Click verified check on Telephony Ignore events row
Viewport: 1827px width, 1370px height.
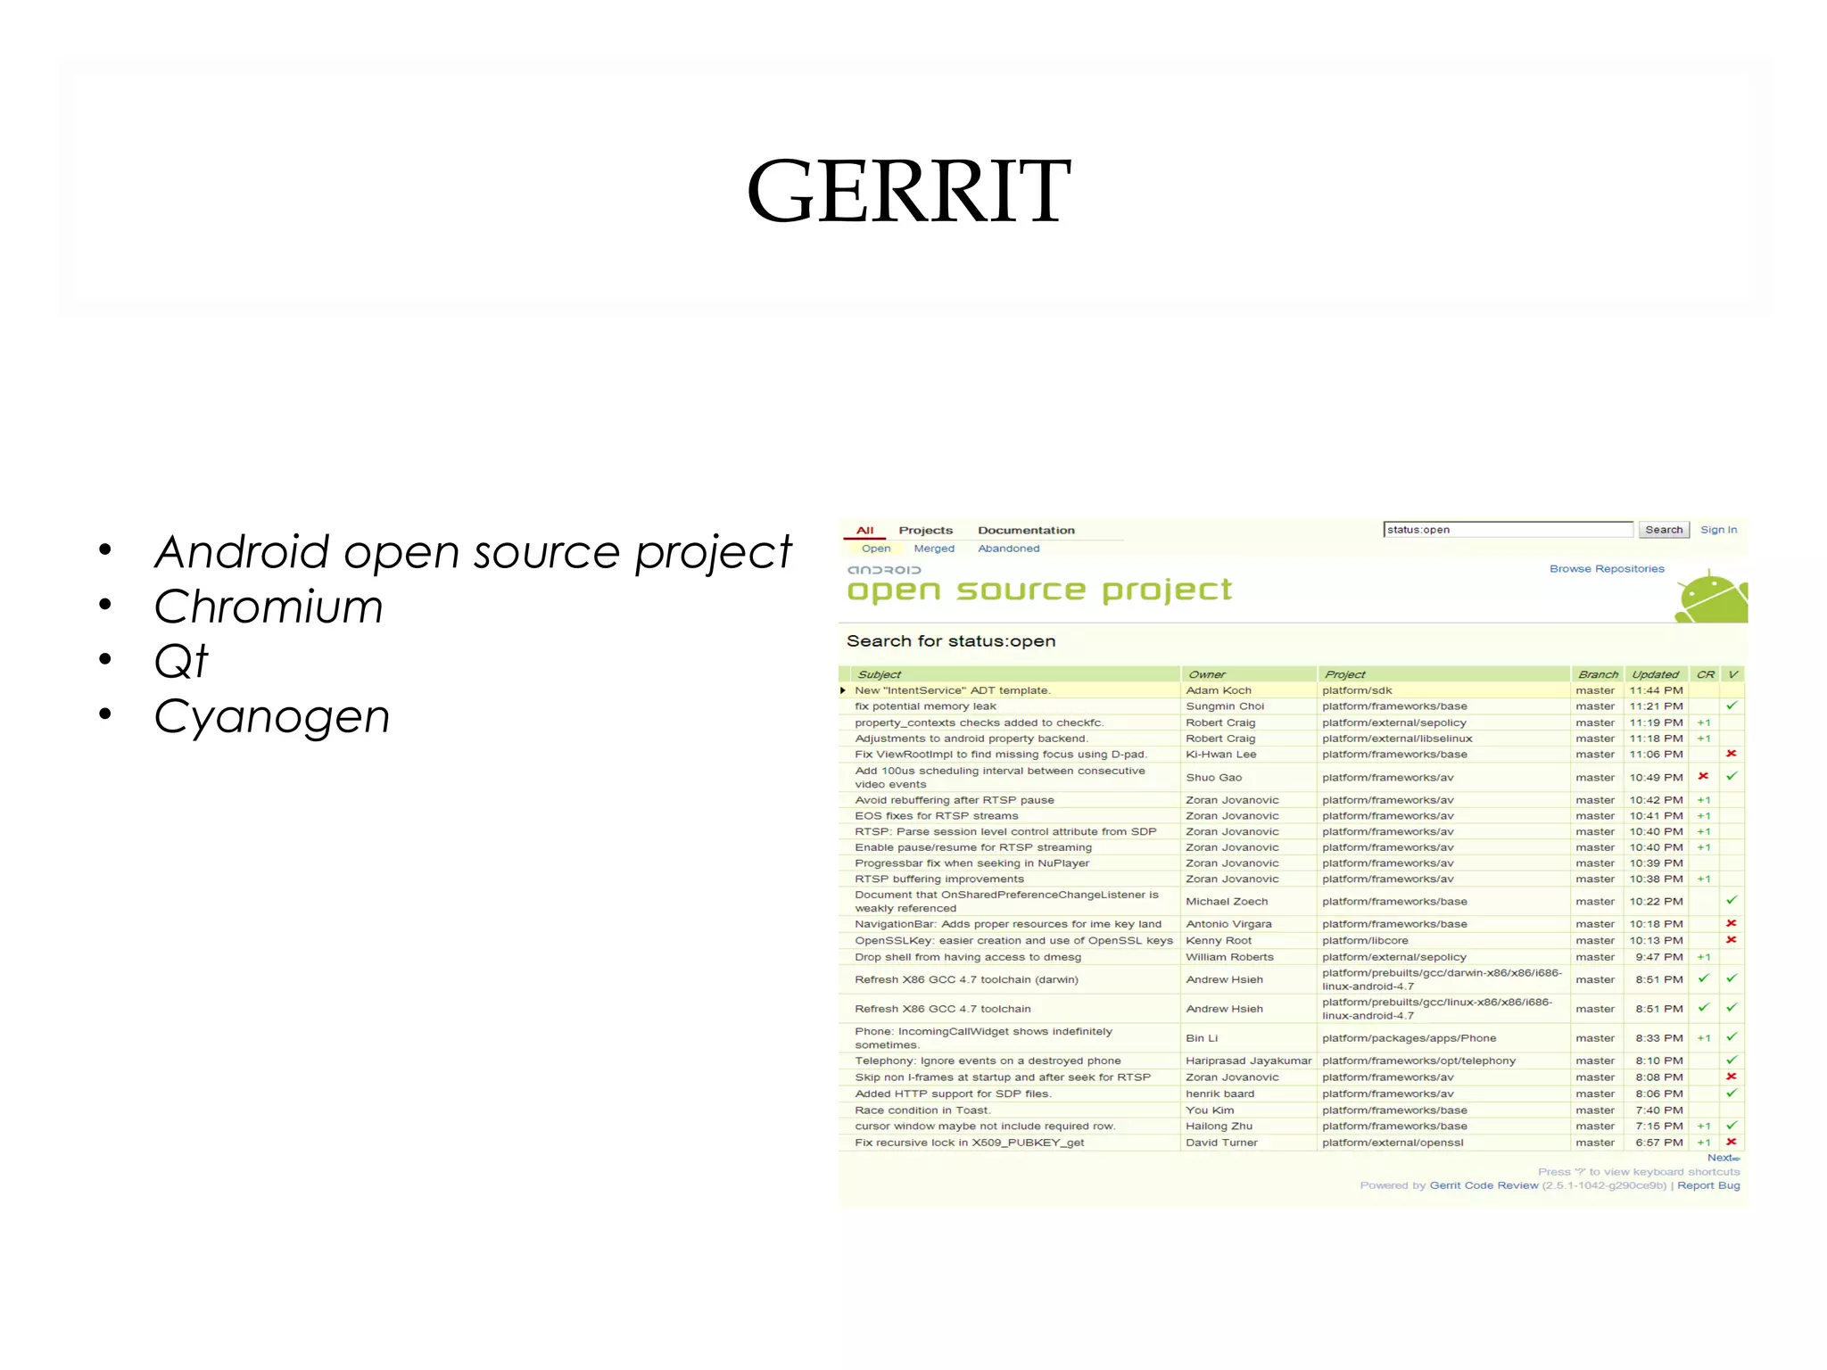point(1732,1060)
